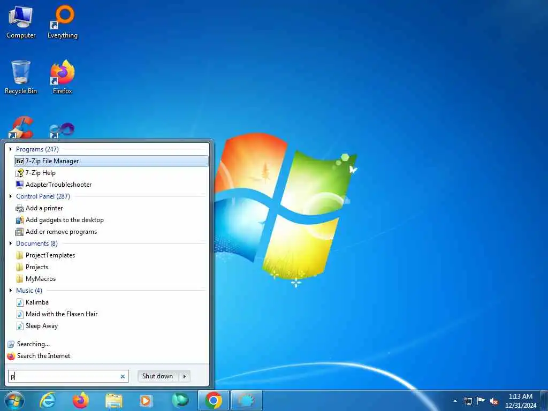This screenshot has height=411, width=548.
Task: Select Add or remove programs text
Action: 61,232
